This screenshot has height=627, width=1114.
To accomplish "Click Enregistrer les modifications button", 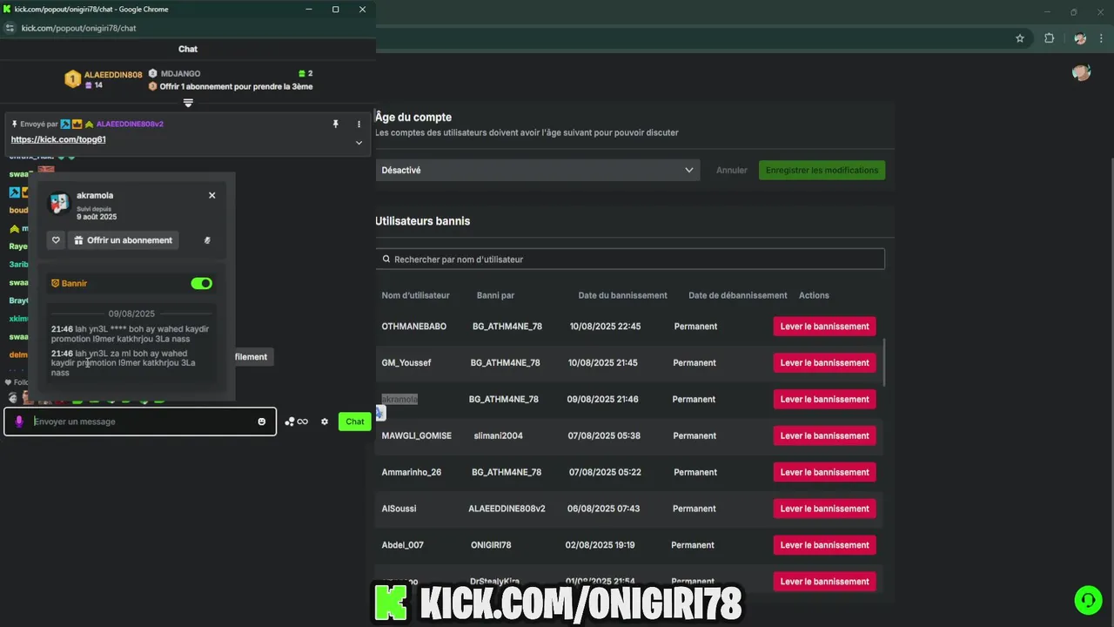I will coord(822,170).
